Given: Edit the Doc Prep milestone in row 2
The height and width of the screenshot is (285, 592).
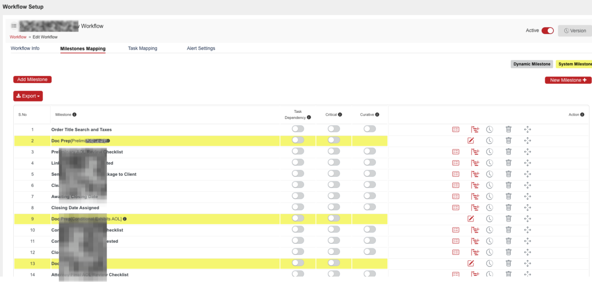Looking at the screenshot, I should 471,141.
